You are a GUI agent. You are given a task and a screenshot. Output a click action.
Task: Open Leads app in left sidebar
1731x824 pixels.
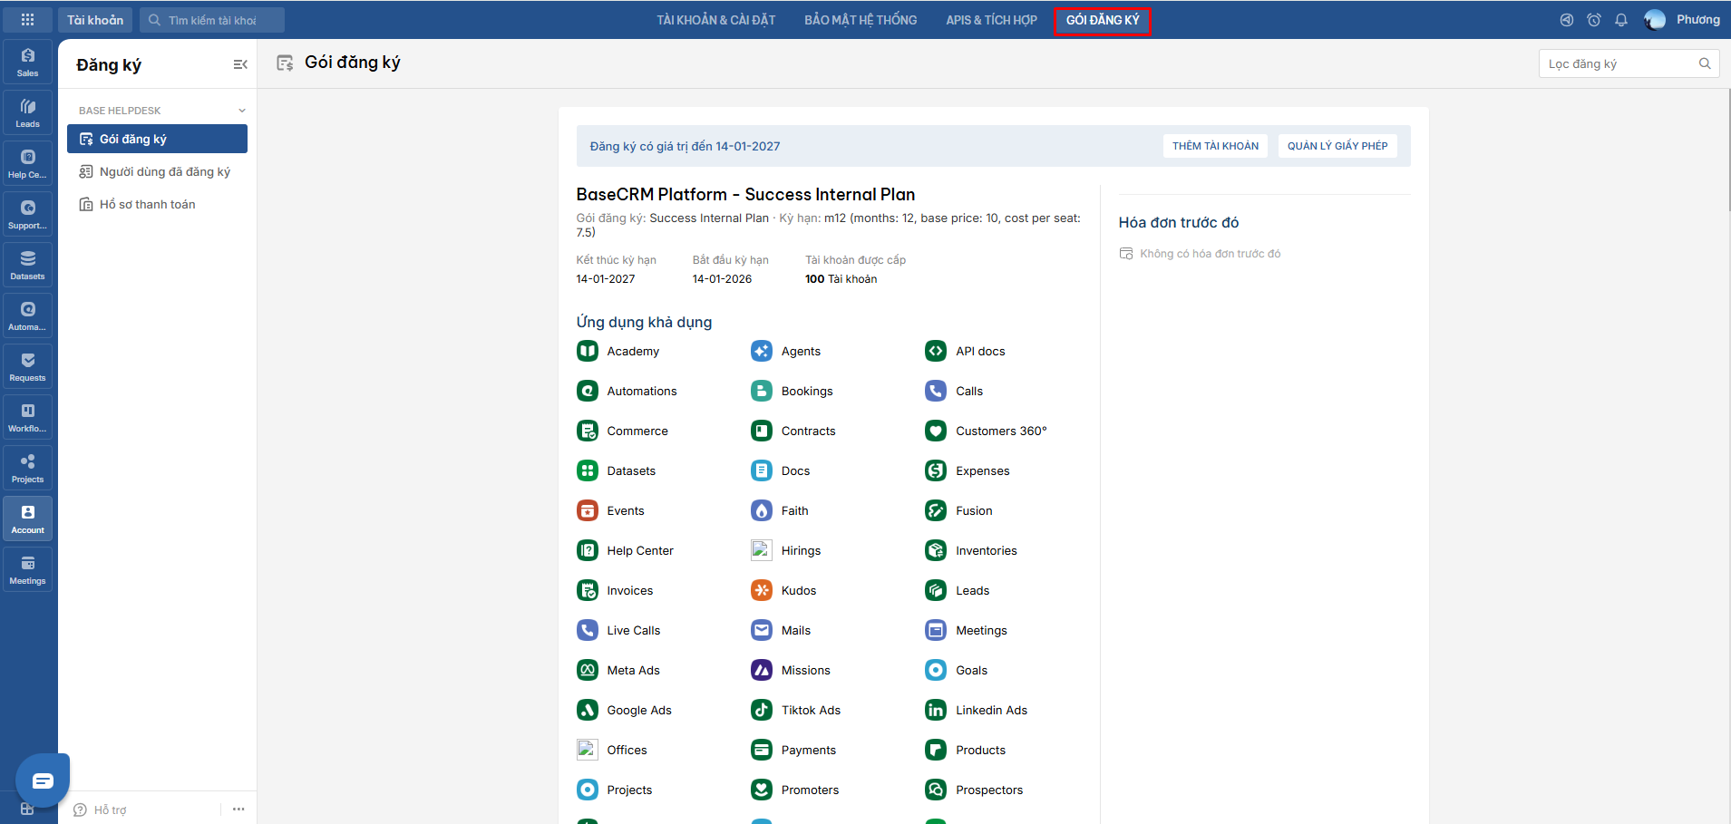(28, 112)
